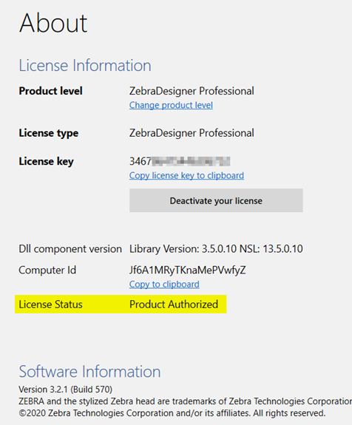Select the Library Version text
The image size is (352, 425).
(216, 249)
